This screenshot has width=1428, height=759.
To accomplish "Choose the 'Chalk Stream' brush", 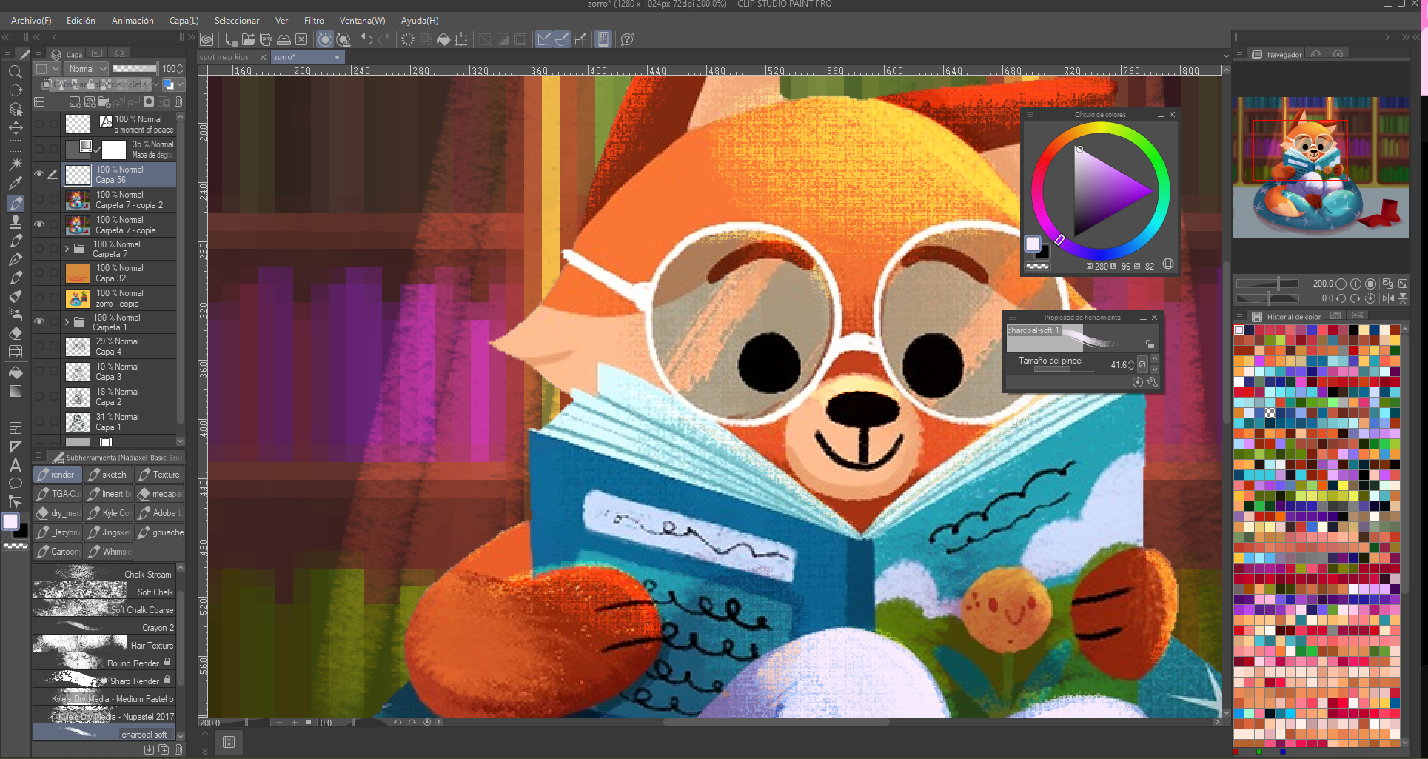I will [104, 574].
